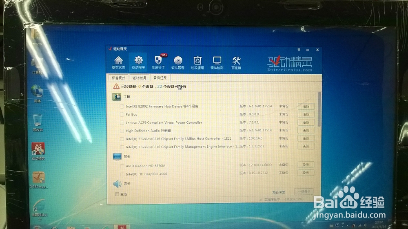
Task: Open the 回收站 recycle bin desktop icon
Action: (38, 122)
